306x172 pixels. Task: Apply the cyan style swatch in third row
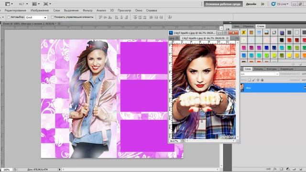click(x=282, y=48)
